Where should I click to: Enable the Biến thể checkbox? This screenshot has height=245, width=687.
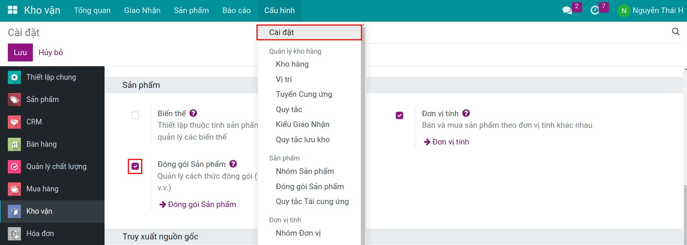[x=135, y=115]
